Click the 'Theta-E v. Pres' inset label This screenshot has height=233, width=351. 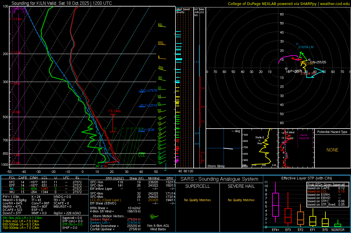[260, 140]
